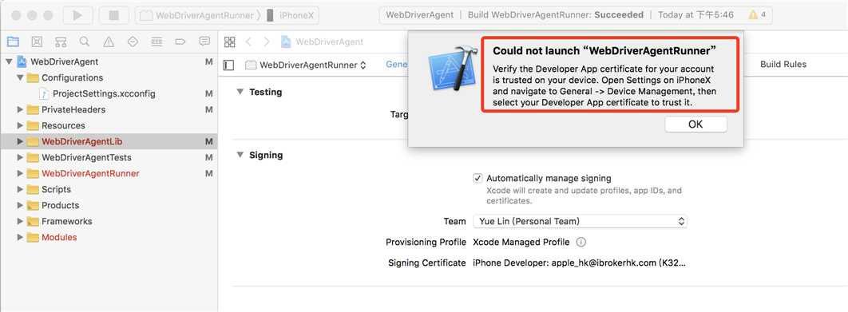Open the WebDriverAgentRunner target selector
Viewport: 848px width, 312px height.
pos(306,65)
